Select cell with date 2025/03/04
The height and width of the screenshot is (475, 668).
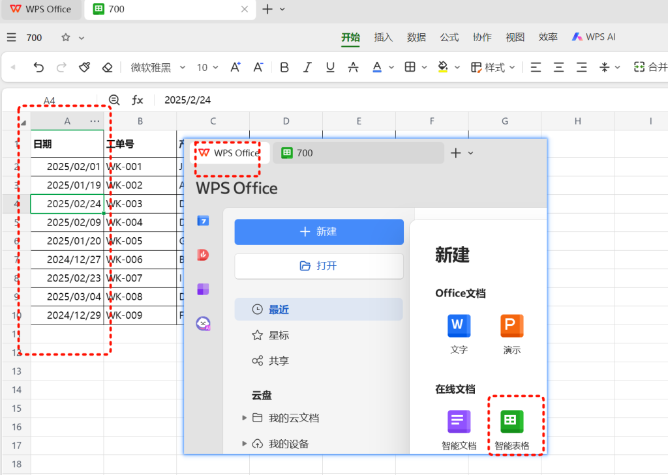67,296
